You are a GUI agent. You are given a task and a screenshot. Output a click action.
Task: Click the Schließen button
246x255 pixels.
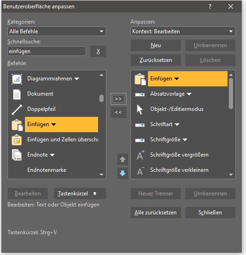[x=210, y=212]
